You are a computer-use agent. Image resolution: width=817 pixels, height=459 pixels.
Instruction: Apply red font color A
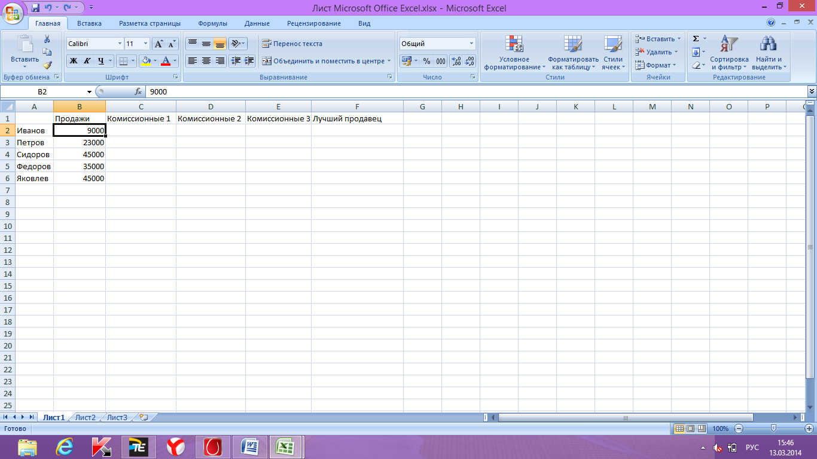click(166, 60)
